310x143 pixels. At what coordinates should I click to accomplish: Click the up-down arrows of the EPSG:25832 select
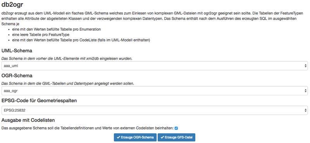pyautogui.click(x=306, y=110)
